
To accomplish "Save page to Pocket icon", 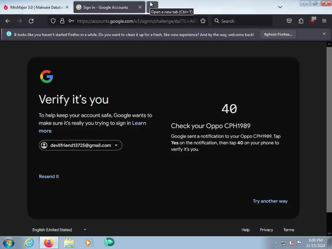I will [289, 21].
